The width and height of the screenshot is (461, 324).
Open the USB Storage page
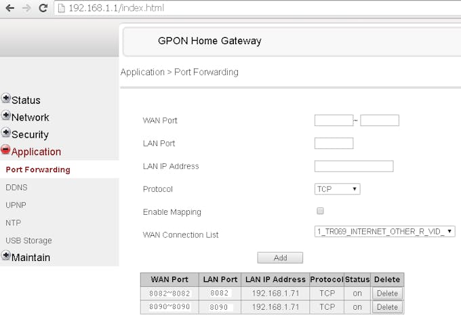click(28, 241)
